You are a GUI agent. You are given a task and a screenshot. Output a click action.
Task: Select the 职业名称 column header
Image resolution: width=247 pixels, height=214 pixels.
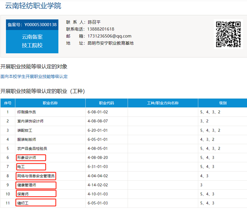click(x=50, y=103)
